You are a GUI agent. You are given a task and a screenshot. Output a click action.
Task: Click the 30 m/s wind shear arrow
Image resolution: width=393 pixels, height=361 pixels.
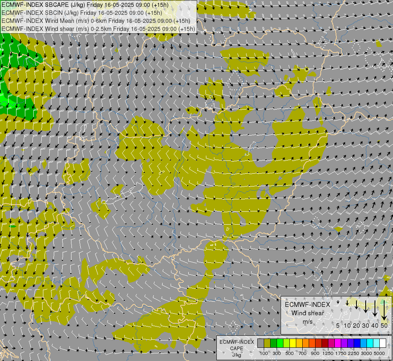365,306
